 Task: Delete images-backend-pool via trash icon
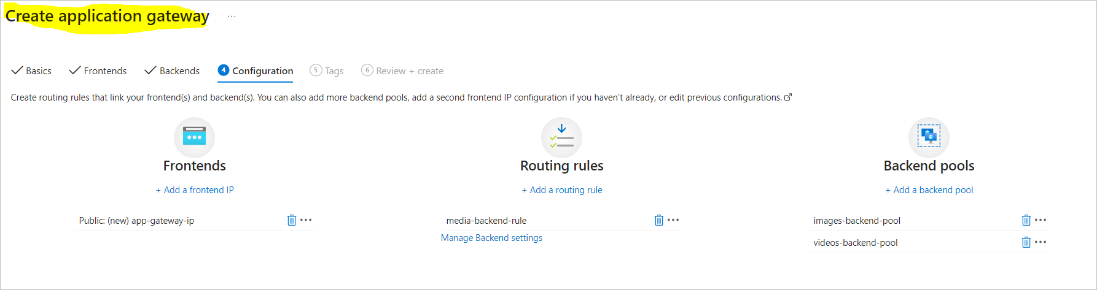click(1026, 220)
